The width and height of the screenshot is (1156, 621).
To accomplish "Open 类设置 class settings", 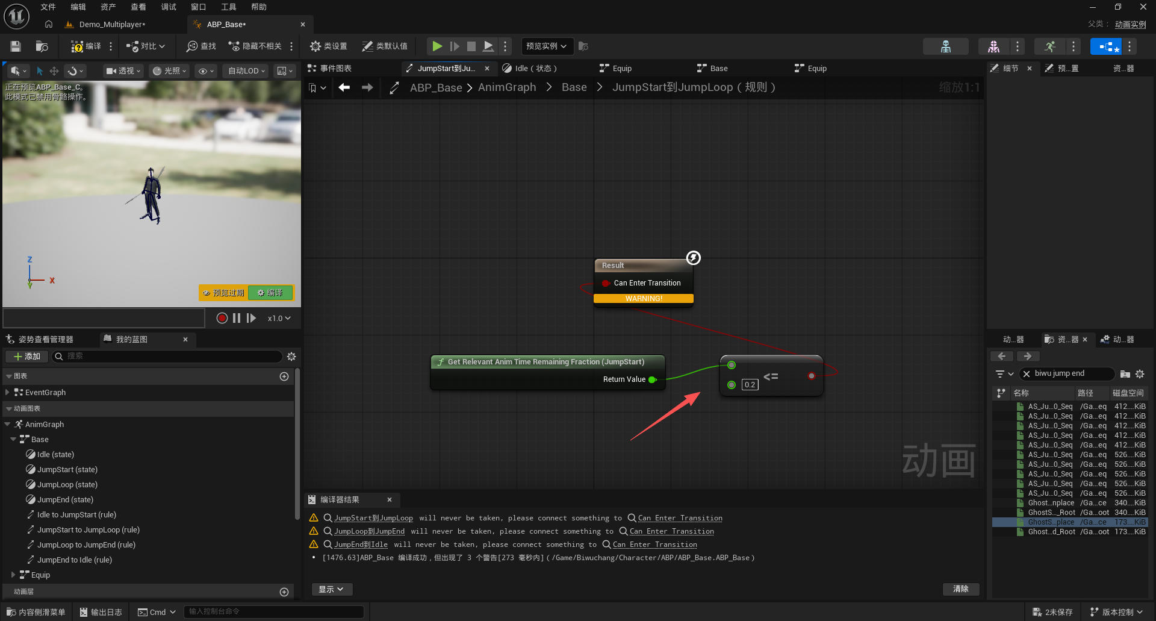I will point(329,46).
